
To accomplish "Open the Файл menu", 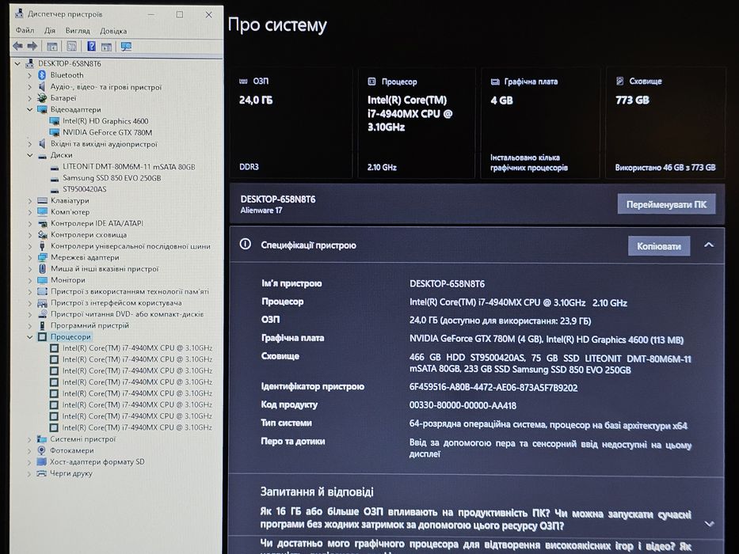I will click(x=25, y=31).
